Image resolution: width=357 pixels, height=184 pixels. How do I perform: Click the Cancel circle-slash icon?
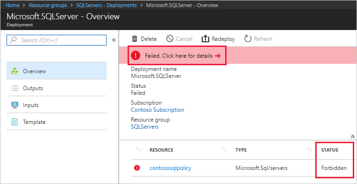click(170, 38)
